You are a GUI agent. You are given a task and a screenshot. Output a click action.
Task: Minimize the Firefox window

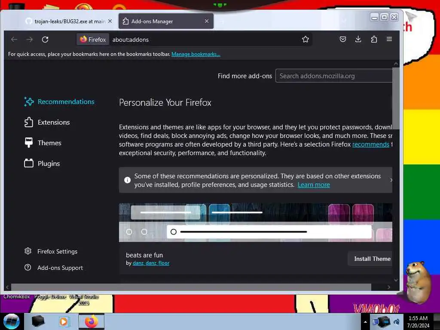pos(374,17)
